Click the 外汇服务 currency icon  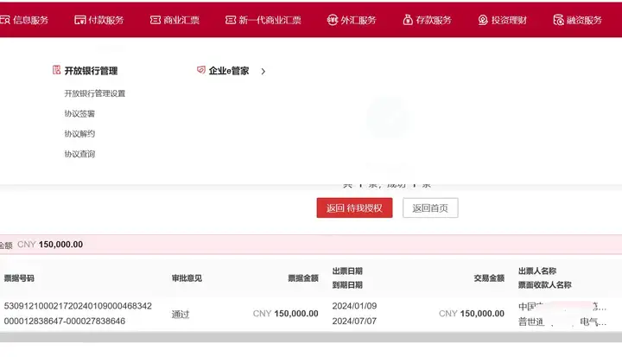click(332, 20)
